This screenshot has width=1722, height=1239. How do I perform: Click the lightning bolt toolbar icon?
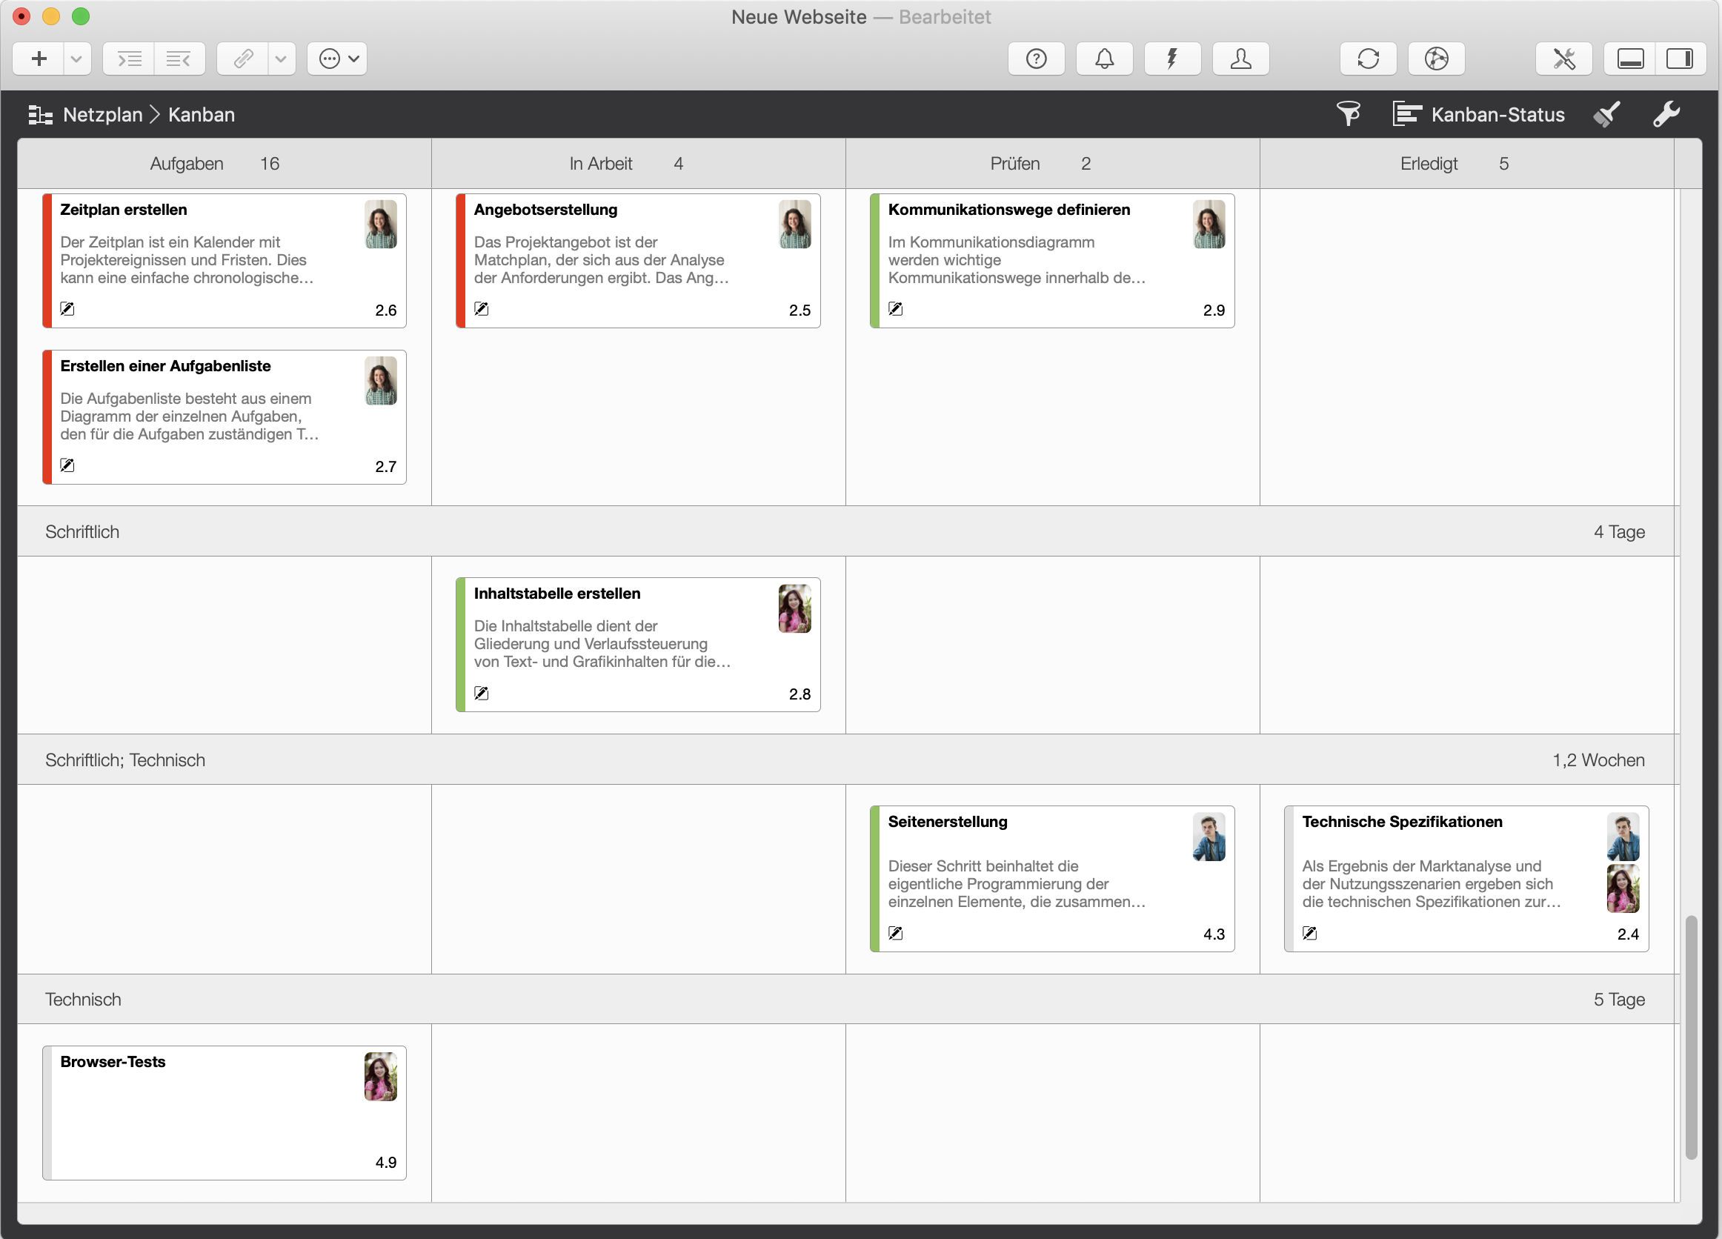(x=1171, y=59)
